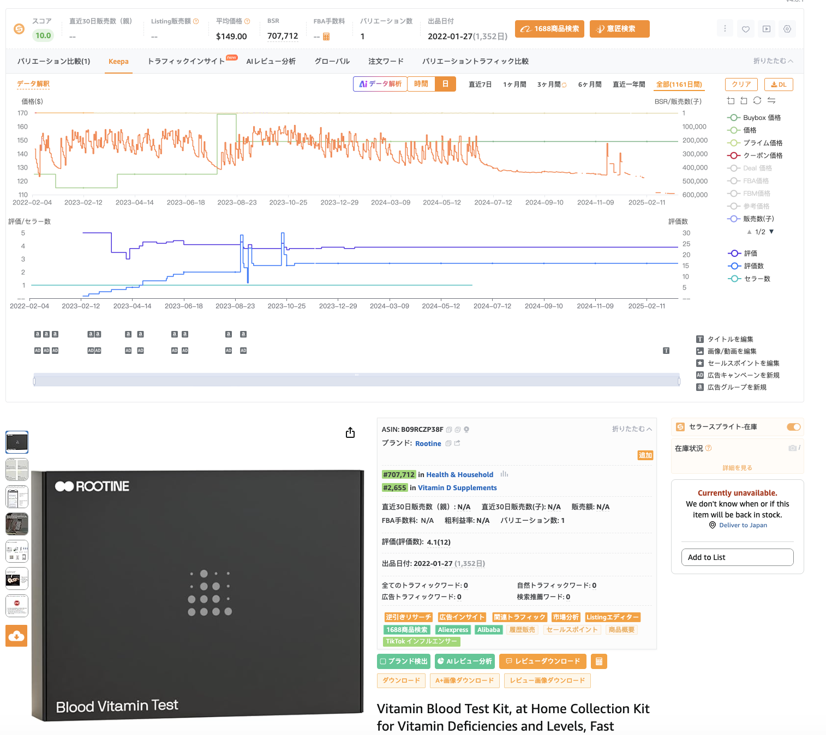Go to next legend page arrow
826x735 pixels.
click(x=771, y=232)
